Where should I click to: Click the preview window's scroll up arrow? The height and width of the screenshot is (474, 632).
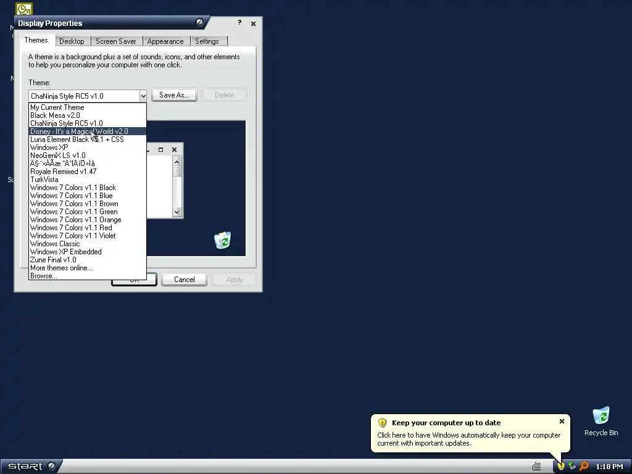pos(177,162)
